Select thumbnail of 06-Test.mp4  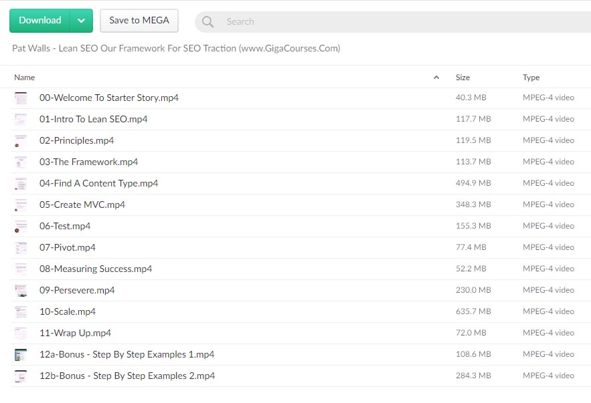tap(21, 227)
